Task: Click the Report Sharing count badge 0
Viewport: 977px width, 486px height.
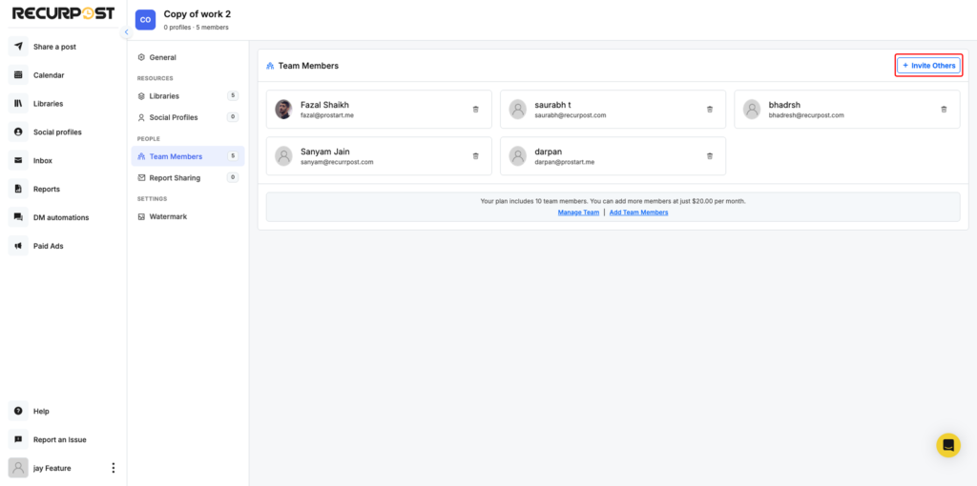Action: pyautogui.click(x=233, y=177)
